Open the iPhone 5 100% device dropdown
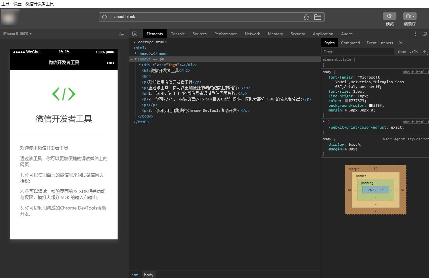Image resolution: width=429 pixels, height=278 pixels. click(x=17, y=34)
